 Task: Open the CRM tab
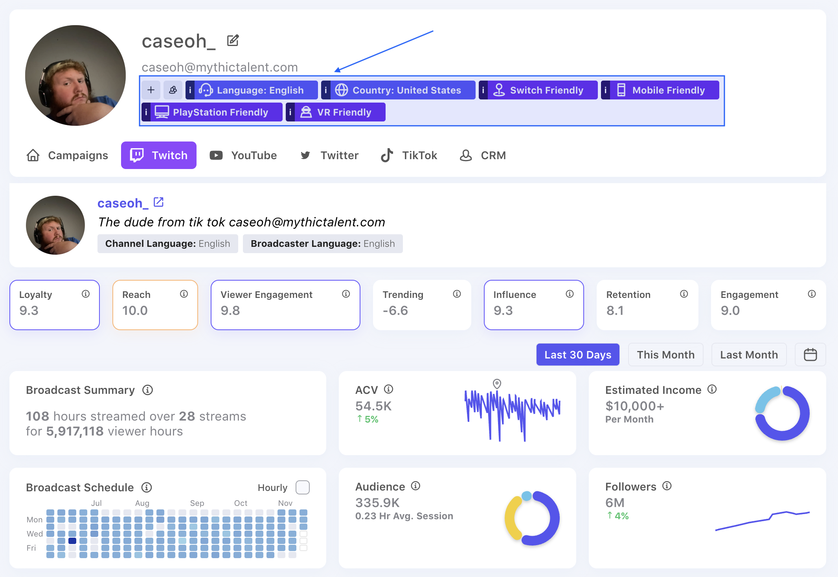483,155
